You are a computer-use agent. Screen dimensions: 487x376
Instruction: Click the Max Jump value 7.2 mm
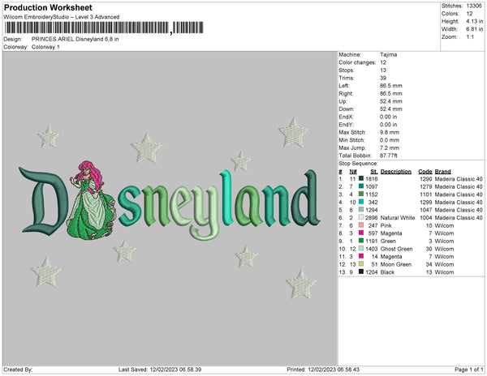click(390, 147)
